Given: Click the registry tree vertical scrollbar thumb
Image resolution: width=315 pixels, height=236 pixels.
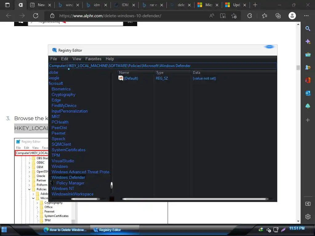Looking at the screenshot, I should click(111, 185).
